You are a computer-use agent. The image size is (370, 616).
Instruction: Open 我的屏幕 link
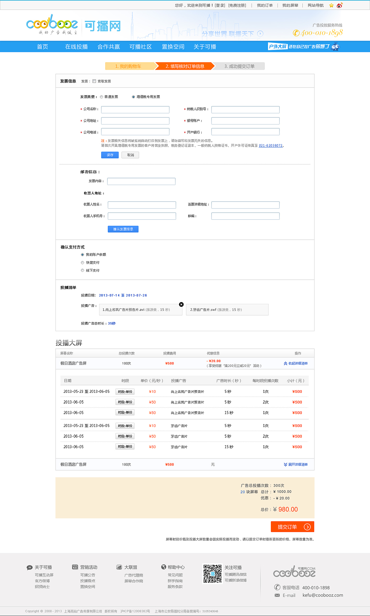click(x=290, y=5)
